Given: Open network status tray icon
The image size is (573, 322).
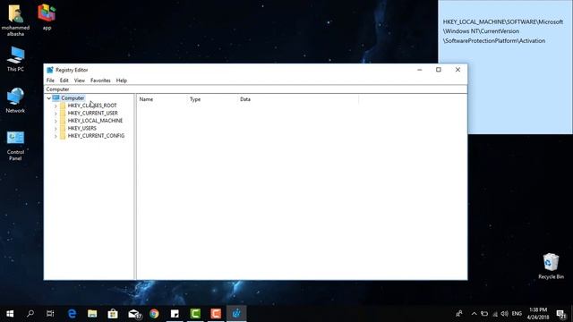Looking at the screenshot, I should click(x=495, y=314).
